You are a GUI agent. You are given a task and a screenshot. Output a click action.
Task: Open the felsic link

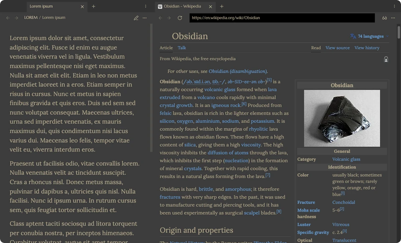coord(165,113)
